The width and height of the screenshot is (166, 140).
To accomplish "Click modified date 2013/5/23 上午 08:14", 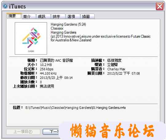I will coord(56,78).
